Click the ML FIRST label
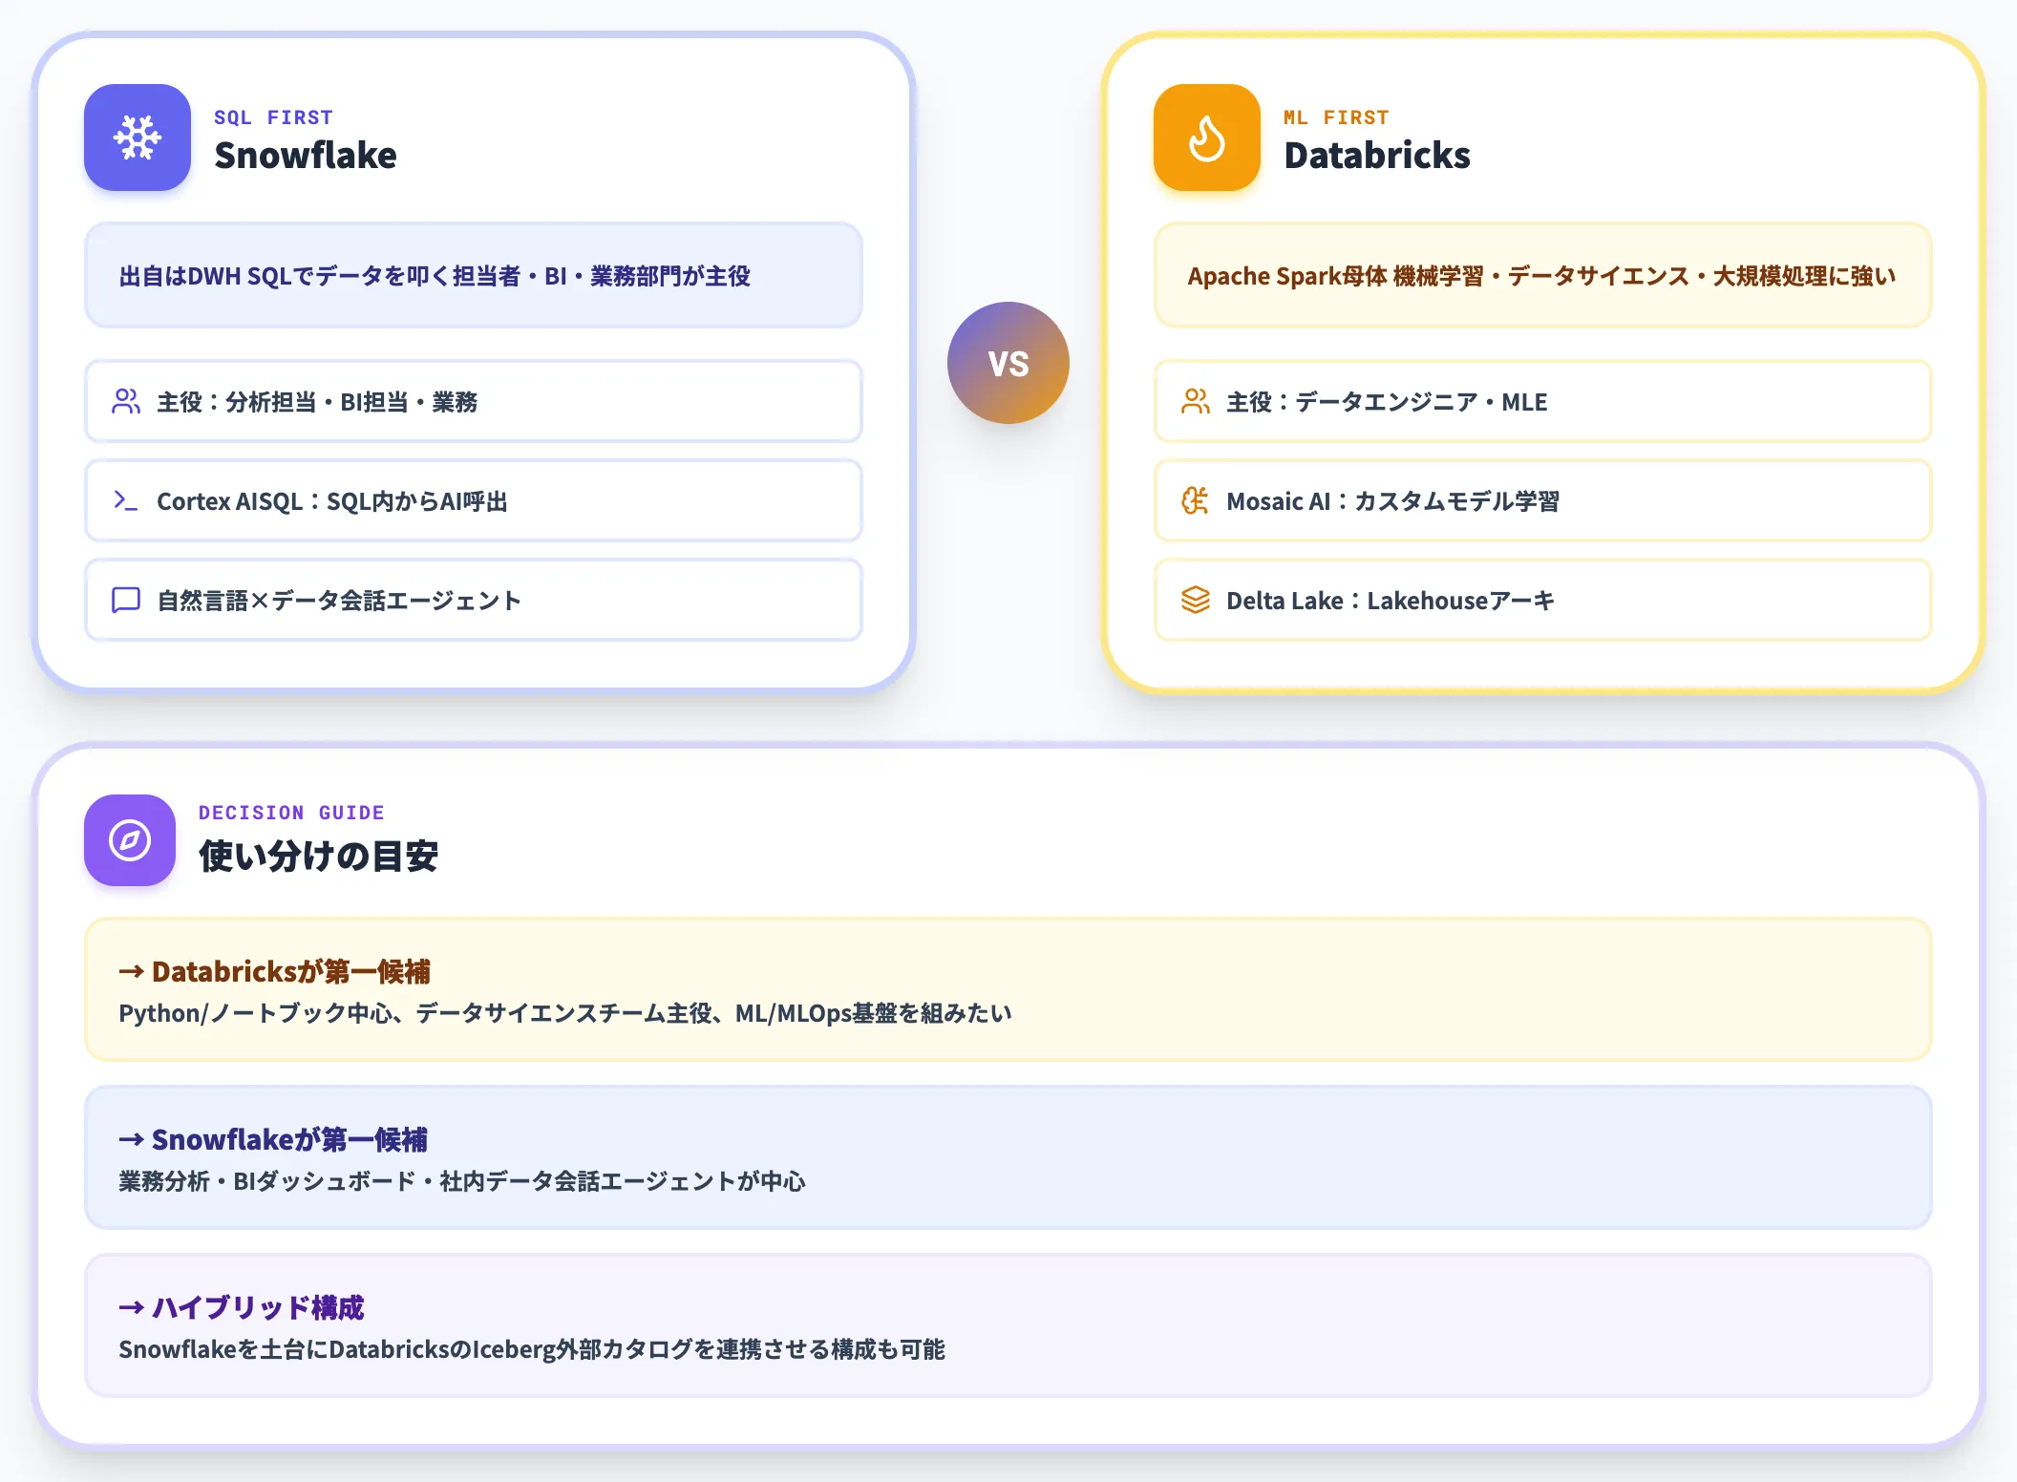This screenshot has height=1482, width=2017. 1336,117
